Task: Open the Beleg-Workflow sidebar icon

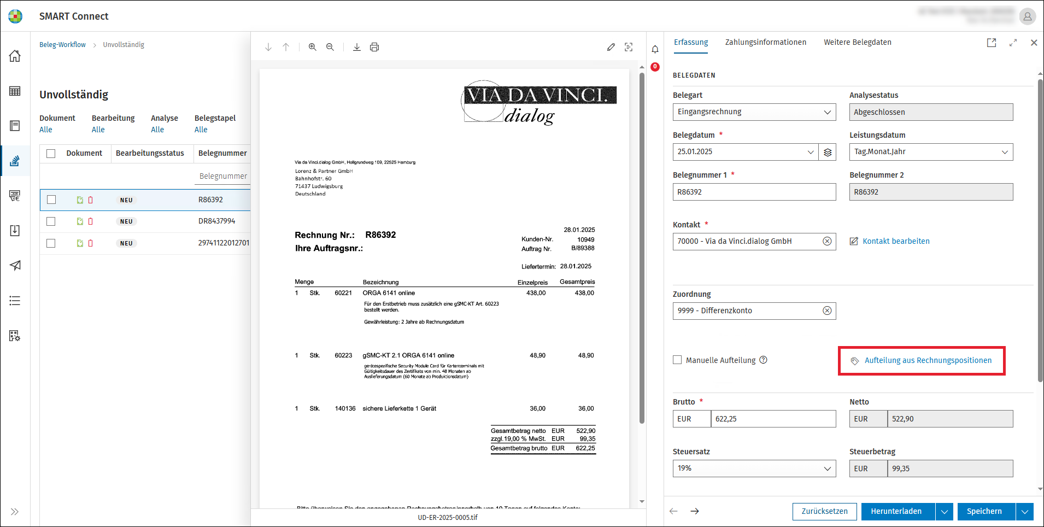Action: point(15,161)
